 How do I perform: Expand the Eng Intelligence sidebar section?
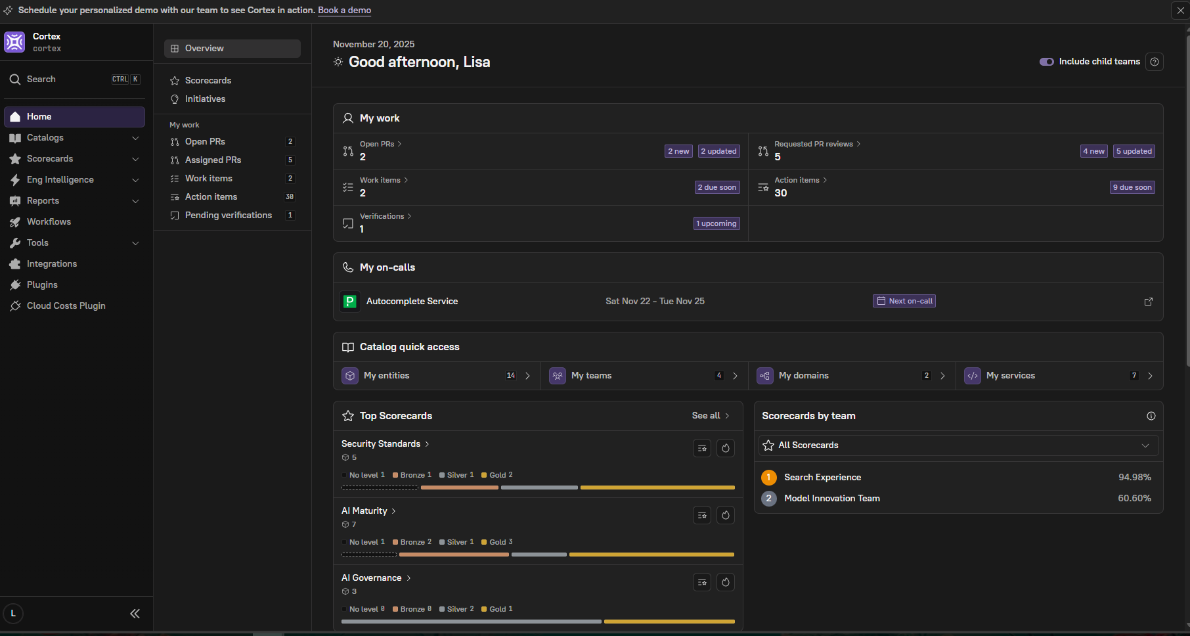(135, 180)
